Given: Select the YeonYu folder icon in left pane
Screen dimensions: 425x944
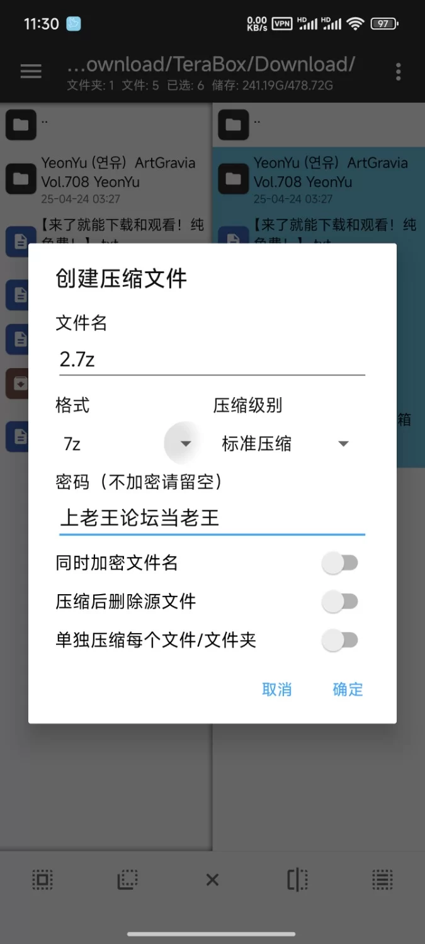Looking at the screenshot, I should coord(21,179).
